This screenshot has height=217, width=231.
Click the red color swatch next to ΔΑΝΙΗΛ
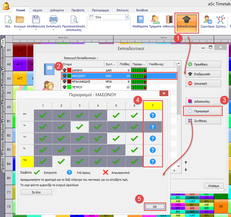click(70, 70)
